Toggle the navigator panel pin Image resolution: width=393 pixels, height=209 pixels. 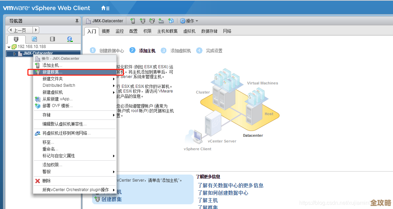click(x=77, y=21)
